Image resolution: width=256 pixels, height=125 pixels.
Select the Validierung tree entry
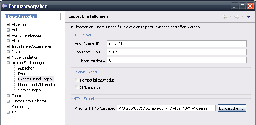[x=21, y=107]
